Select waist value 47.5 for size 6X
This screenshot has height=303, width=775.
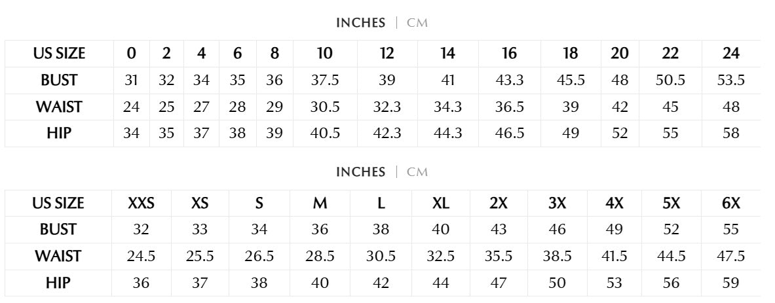[x=731, y=256]
